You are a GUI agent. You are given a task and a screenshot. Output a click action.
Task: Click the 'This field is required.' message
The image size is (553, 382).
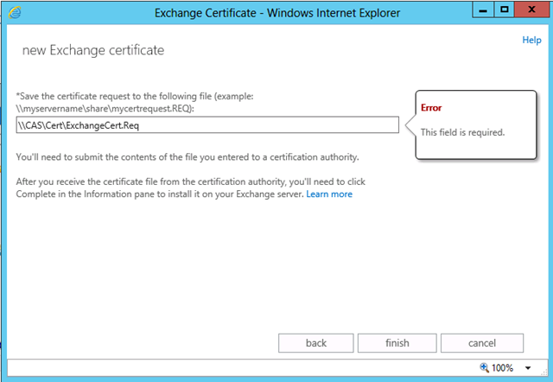click(x=462, y=132)
